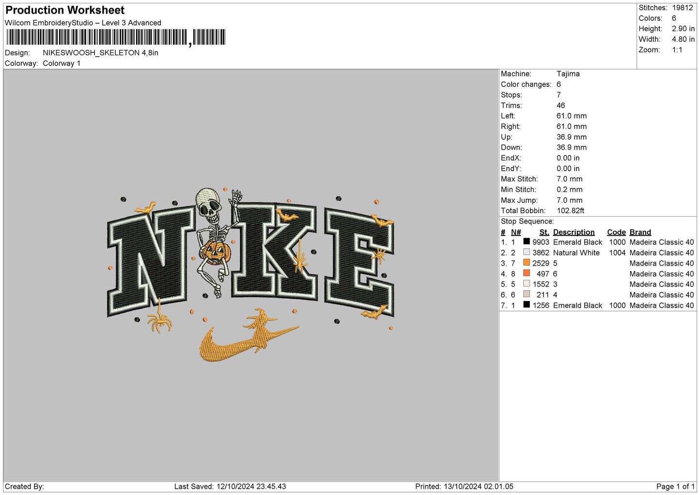Click the Total Bobbin value 102.82ft
Viewport: 700px width, 495px height.
(570, 211)
